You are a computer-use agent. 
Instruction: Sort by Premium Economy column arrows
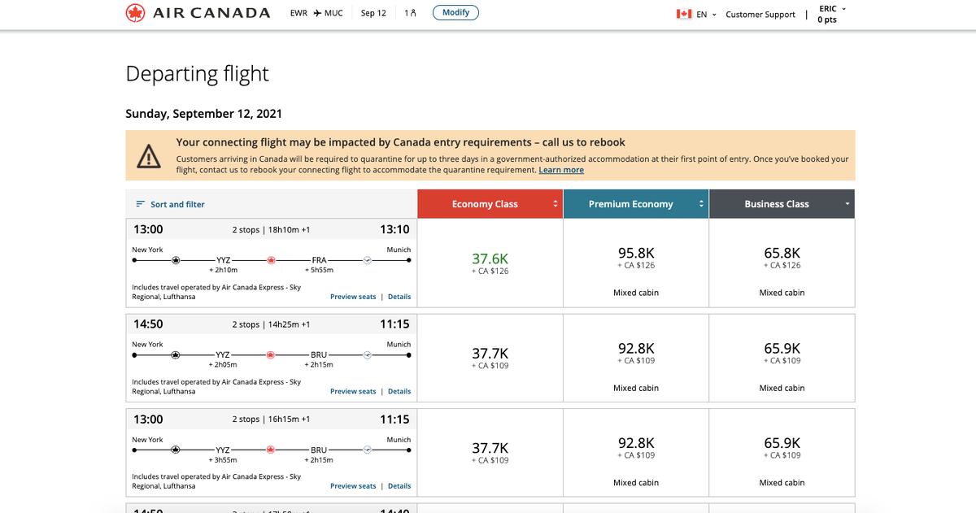click(x=701, y=204)
